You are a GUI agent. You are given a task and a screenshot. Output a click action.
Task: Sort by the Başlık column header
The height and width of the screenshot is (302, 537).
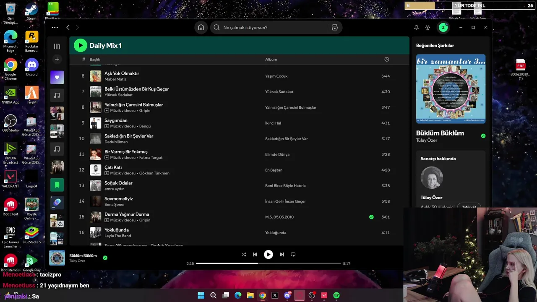click(95, 59)
